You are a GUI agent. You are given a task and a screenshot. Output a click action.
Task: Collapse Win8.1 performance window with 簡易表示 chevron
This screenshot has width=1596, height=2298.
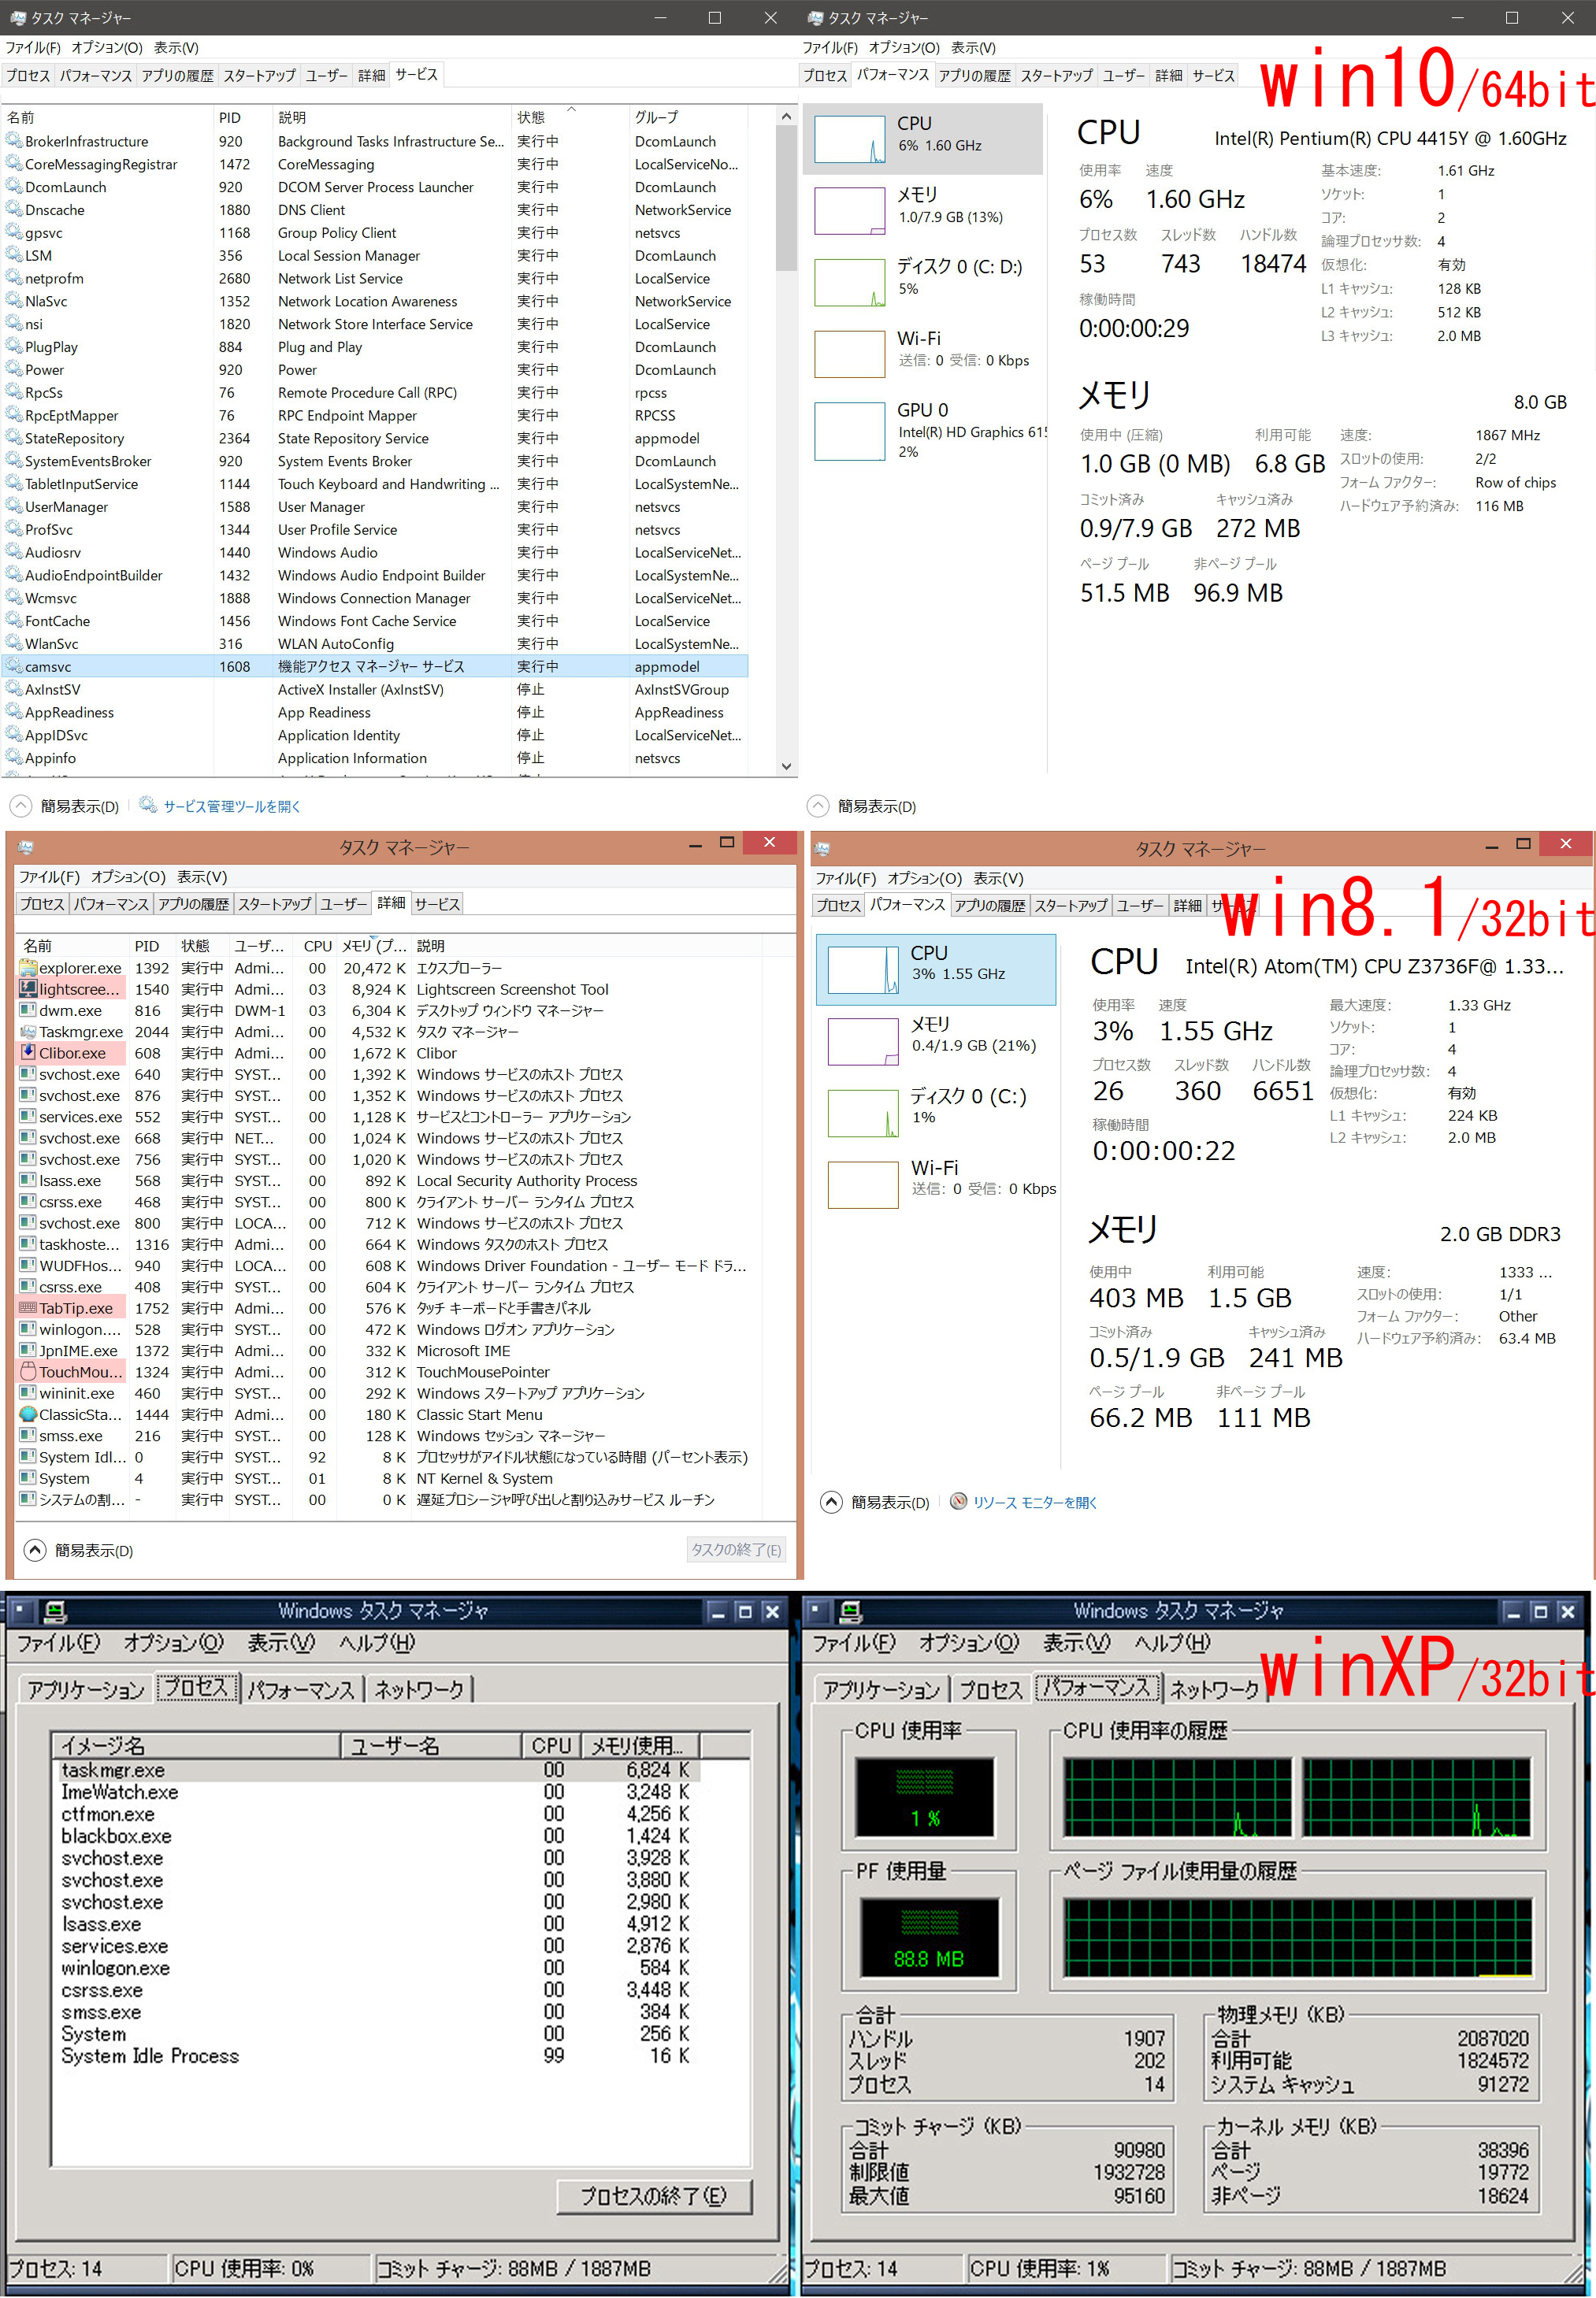pyautogui.click(x=831, y=1503)
